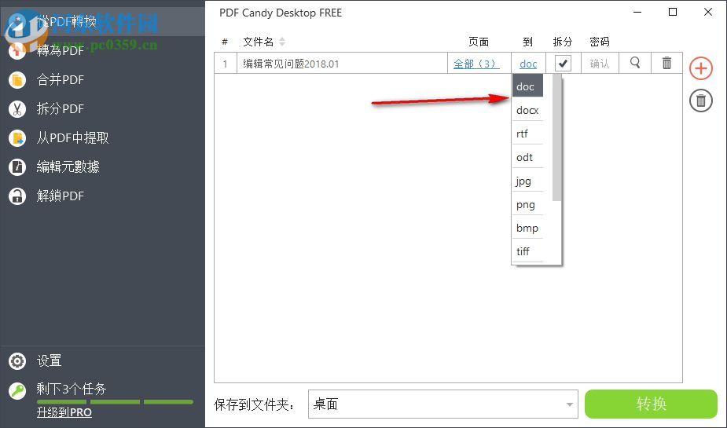Select rtf in the format list
The height and width of the screenshot is (428, 727).
(527, 134)
